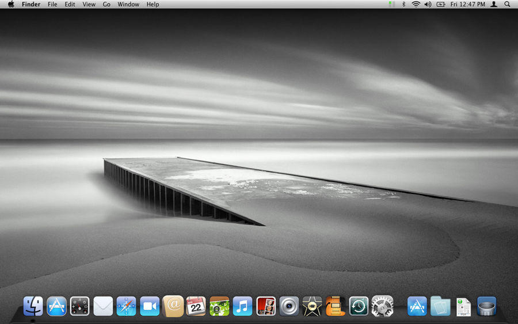518x324 pixels.
Task: Open the PDF document stack in dock
Action: coord(463,307)
